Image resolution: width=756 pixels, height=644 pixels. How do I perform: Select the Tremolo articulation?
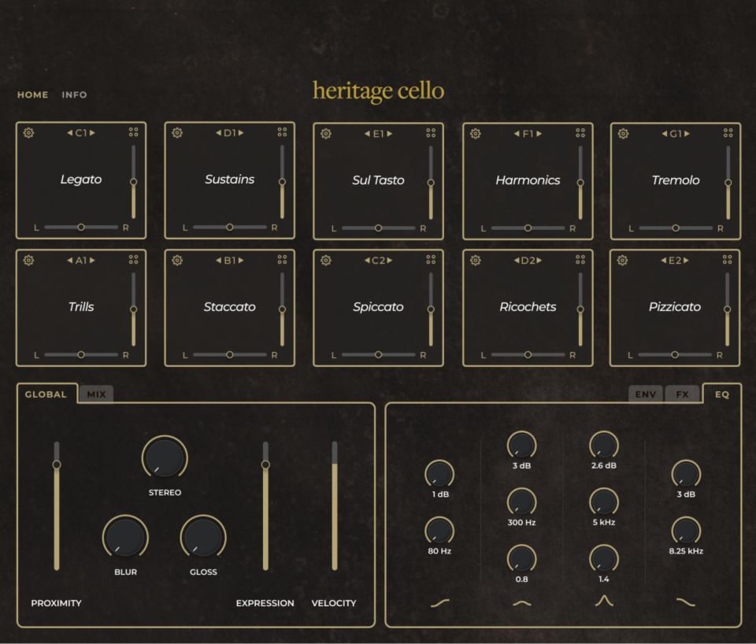[676, 180]
